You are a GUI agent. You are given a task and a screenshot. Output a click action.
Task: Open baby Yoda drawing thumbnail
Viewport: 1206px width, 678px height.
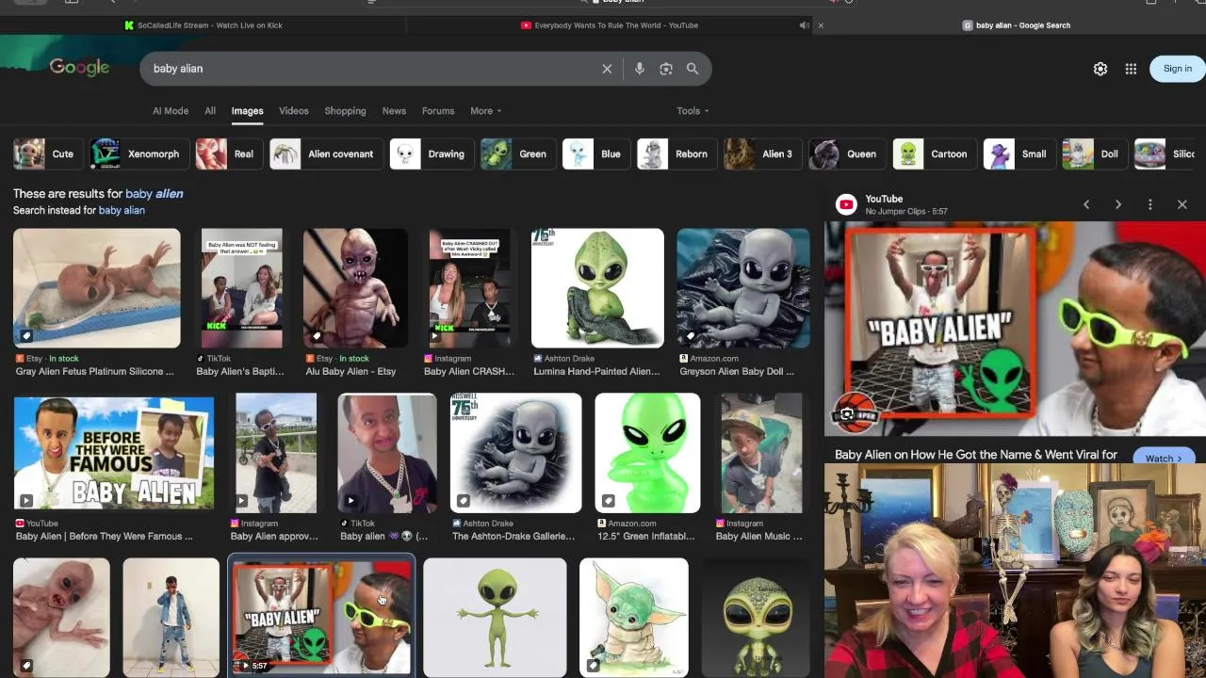[634, 618]
